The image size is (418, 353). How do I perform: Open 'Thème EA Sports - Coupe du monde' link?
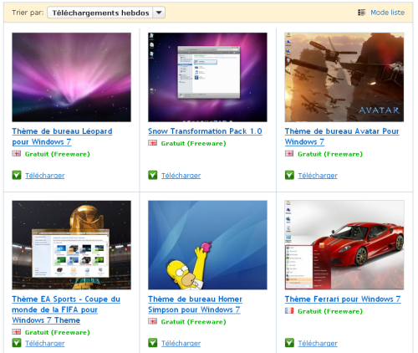point(66,310)
